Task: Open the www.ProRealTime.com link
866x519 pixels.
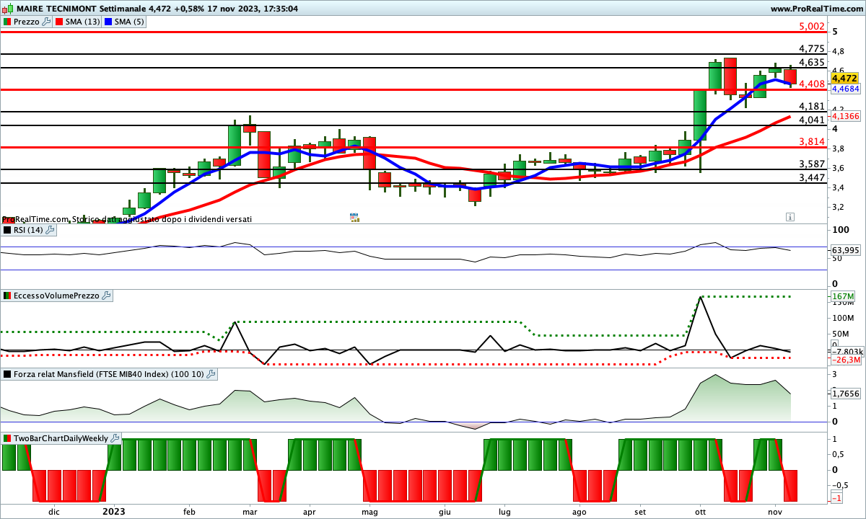Action: [x=816, y=9]
